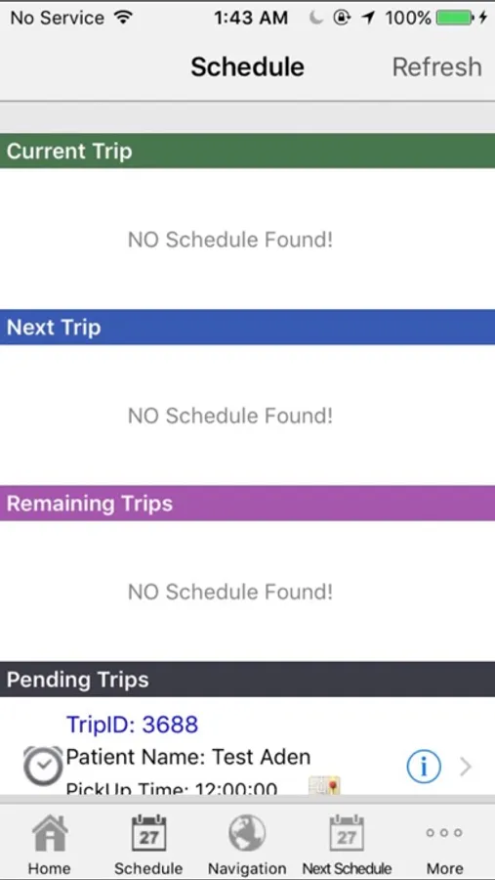Image resolution: width=495 pixels, height=880 pixels.
Task: Tap the alarm clock icon on pending trip
Action: click(43, 766)
